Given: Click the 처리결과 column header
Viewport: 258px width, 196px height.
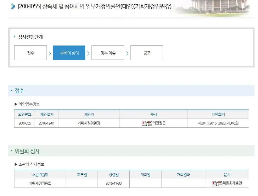Looking at the screenshot, I should (x=183, y=174).
